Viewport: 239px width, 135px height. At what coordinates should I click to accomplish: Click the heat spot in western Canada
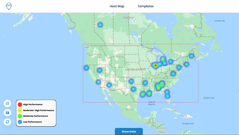tap(100, 25)
